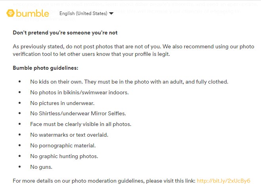Viewport: 261px width, 189px height.
Task: Expand the language dropdown arrow
Action: click(111, 13)
